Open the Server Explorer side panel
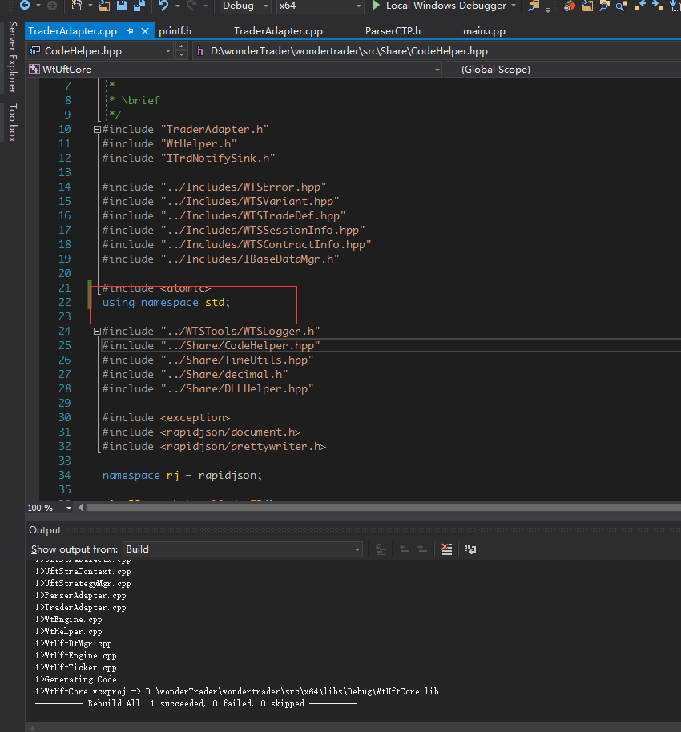 point(12,58)
